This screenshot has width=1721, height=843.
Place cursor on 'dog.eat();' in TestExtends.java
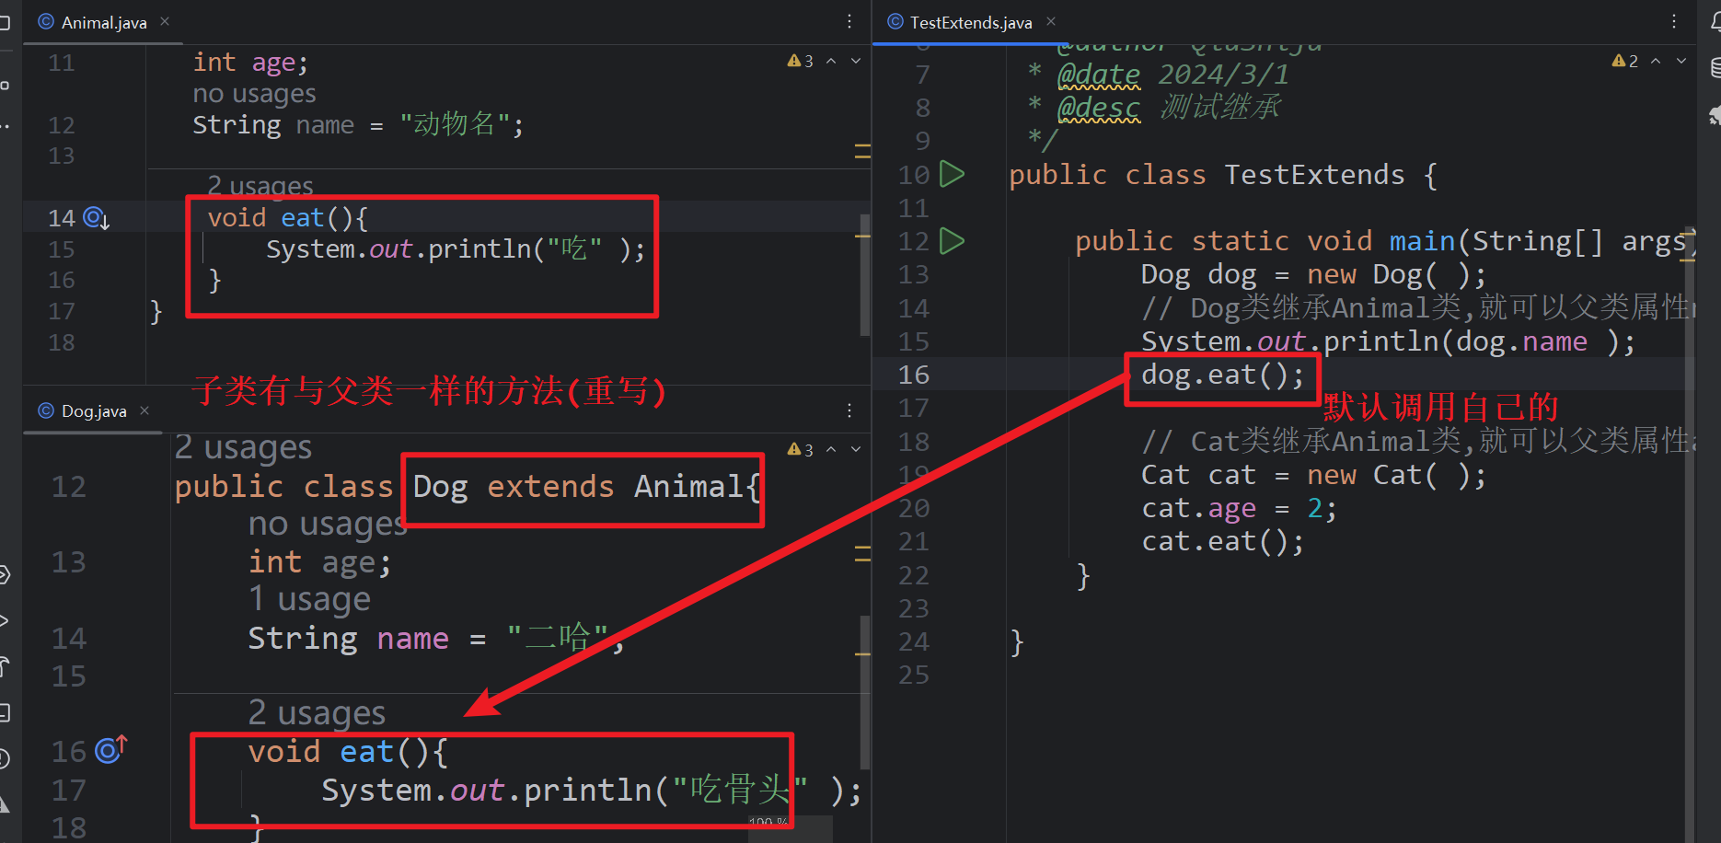1222,375
